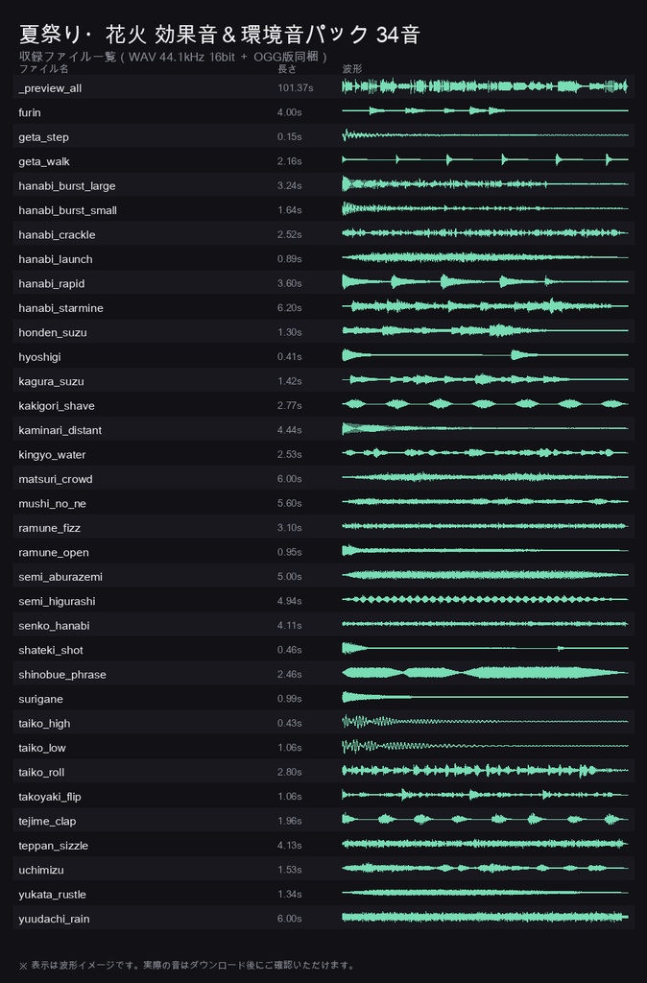The width and height of the screenshot is (647, 983).
Task: Click the ファイル名 column header
Action: click(x=43, y=69)
